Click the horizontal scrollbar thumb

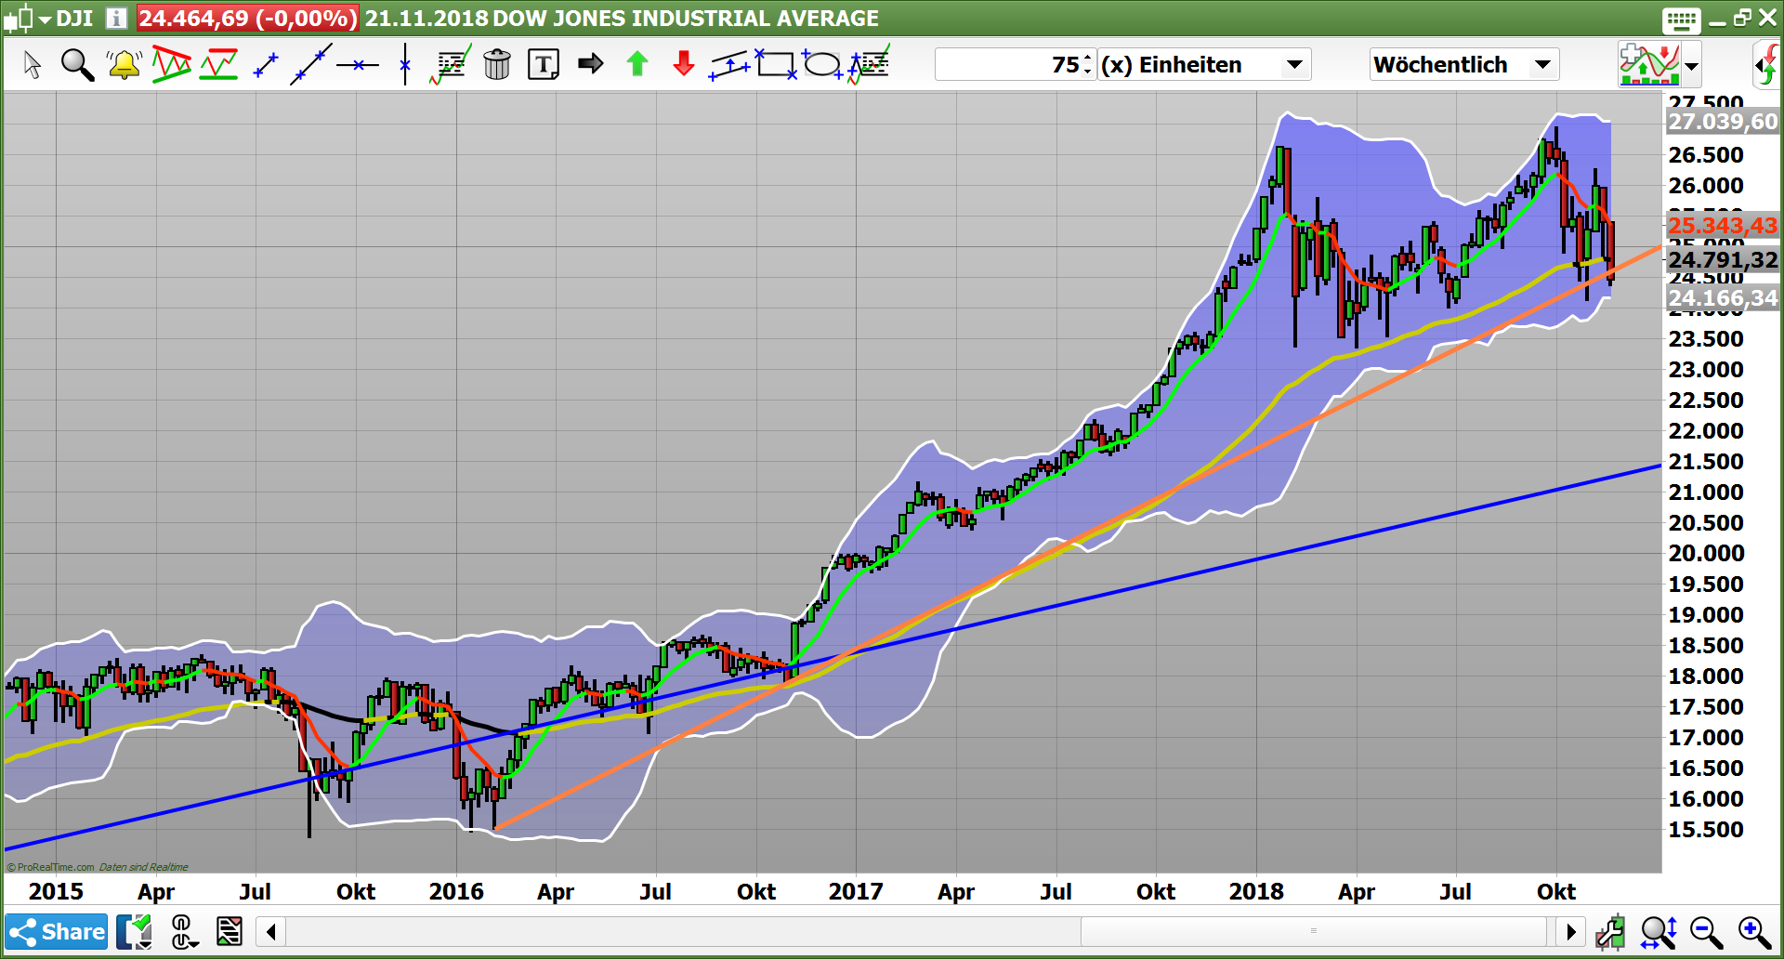1314,930
